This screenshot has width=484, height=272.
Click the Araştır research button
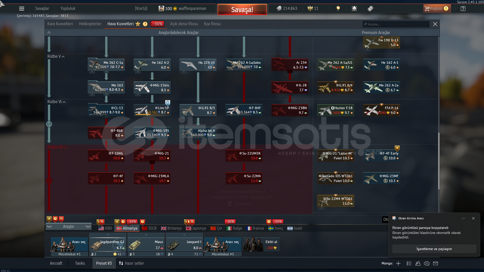click(69, 227)
